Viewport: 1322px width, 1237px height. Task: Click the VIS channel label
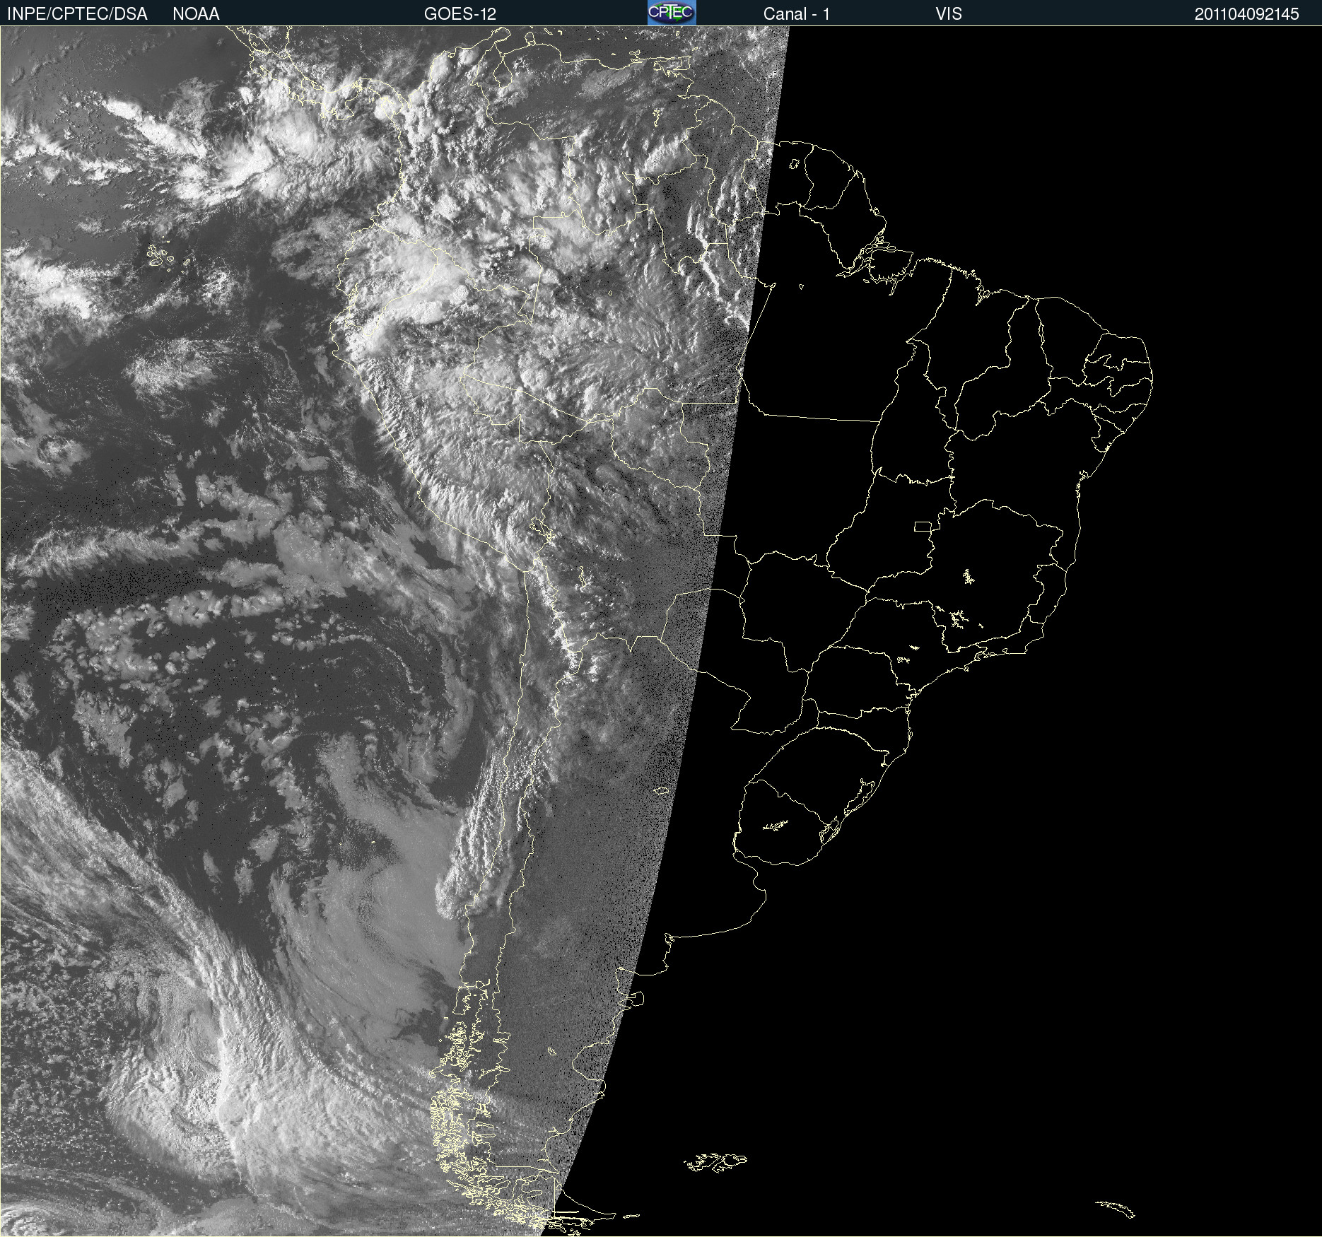tap(949, 14)
